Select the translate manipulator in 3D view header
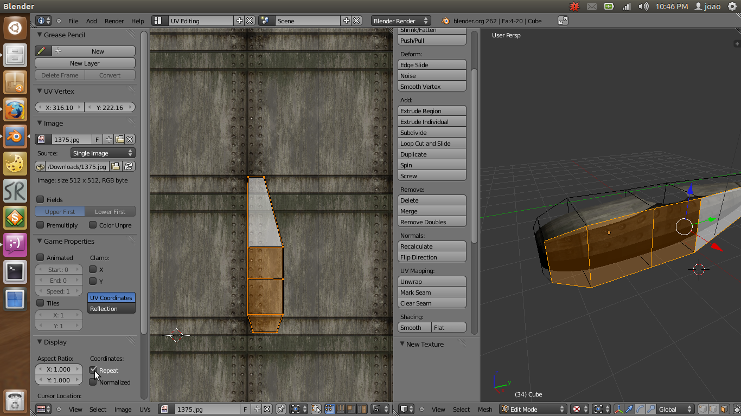The height and width of the screenshot is (416, 741). 629,409
